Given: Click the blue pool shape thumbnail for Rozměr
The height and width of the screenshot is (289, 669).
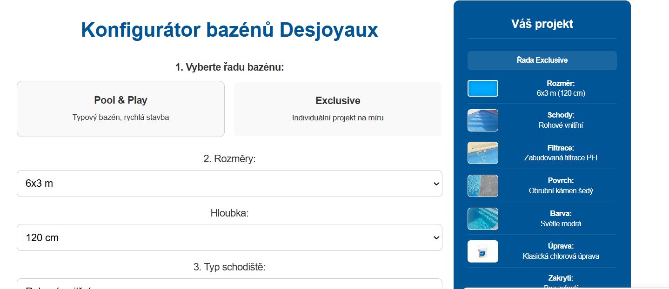Looking at the screenshot, I should click(483, 88).
